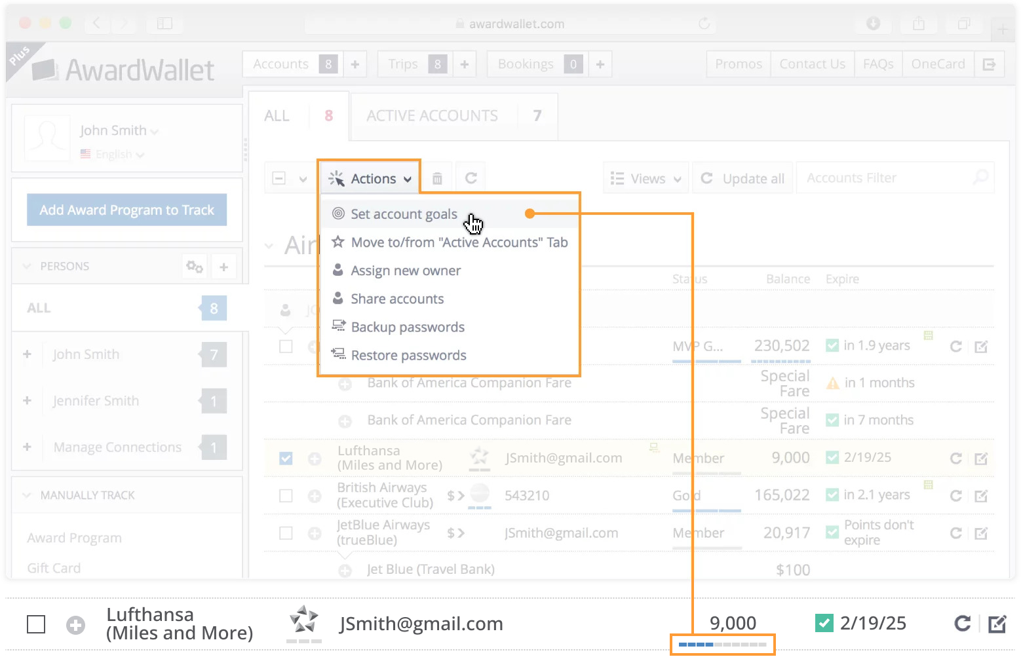
Task: Uncheck the Lufthansa Miles and More row
Action: click(x=285, y=458)
